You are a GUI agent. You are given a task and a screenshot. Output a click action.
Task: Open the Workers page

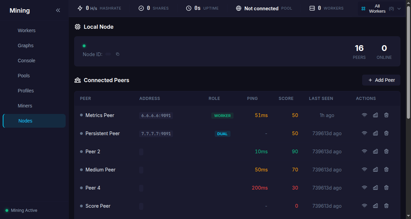(27, 30)
